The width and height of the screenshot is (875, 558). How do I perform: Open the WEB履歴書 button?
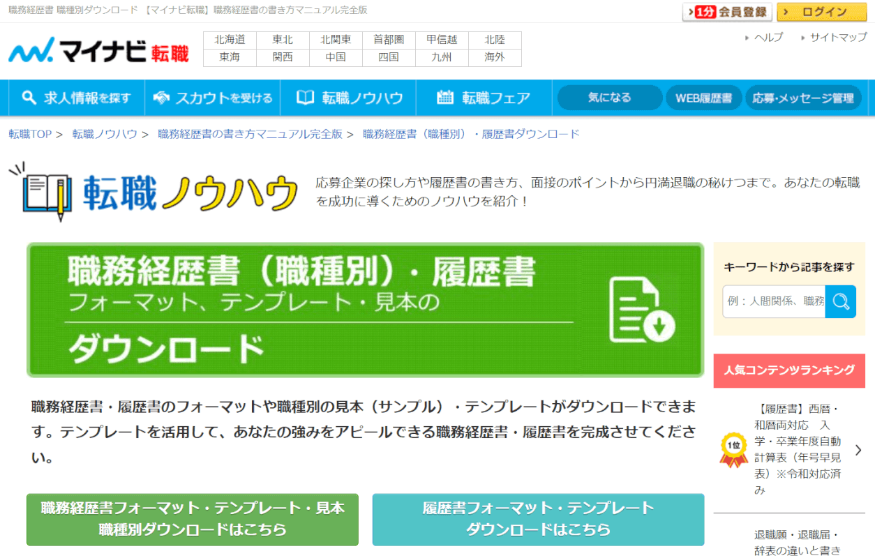(x=703, y=98)
